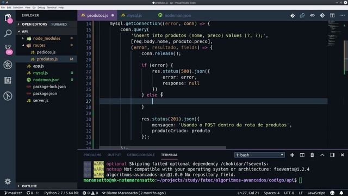This screenshot has height=196, width=348.
Task: Open the Debug view icon
Action: point(8,65)
